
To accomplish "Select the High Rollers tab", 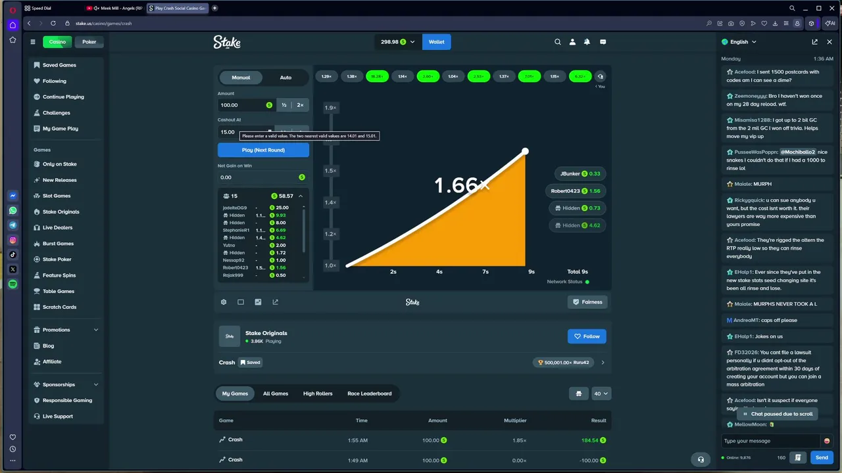I will click(318, 394).
